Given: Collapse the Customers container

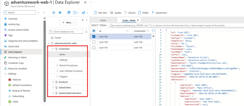Looking at the screenshot, I should (53, 49).
